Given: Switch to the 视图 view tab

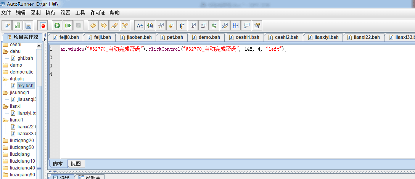Looking at the screenshot, I should pos(76,164).
